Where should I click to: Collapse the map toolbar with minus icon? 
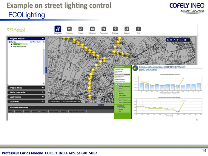click(x=188, y=40)
